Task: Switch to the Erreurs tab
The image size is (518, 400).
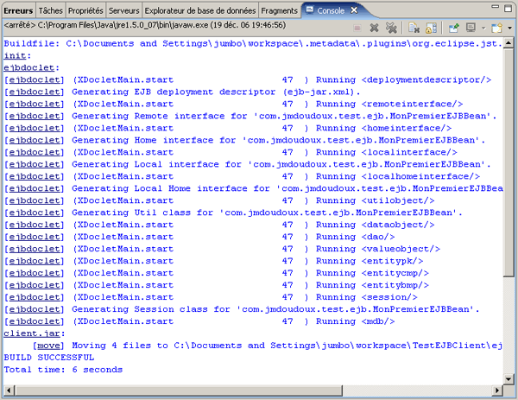Action: tap(18, 10)
